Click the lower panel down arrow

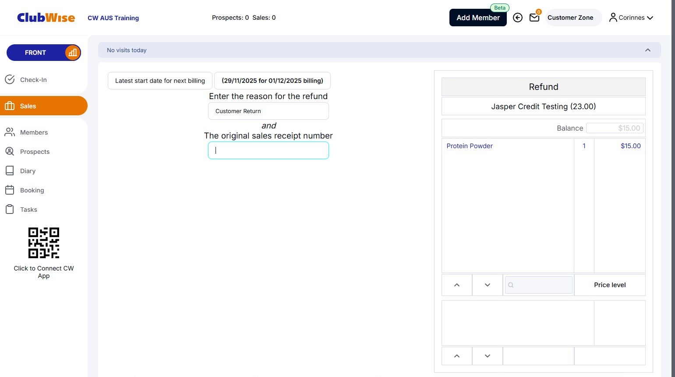(488, 356)
